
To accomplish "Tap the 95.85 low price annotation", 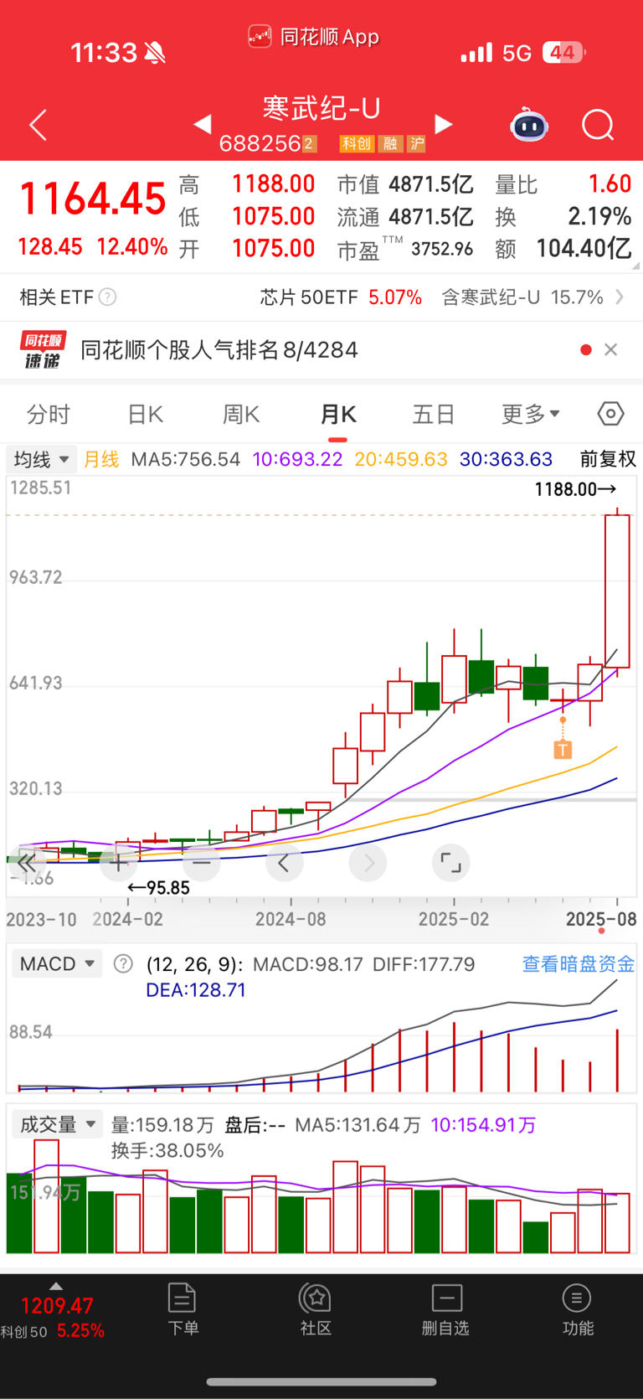I will (x=158, y=888).
